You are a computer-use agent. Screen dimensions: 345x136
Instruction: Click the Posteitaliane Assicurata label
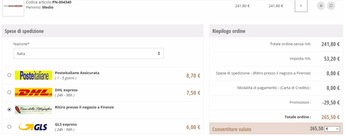[77, 73]
